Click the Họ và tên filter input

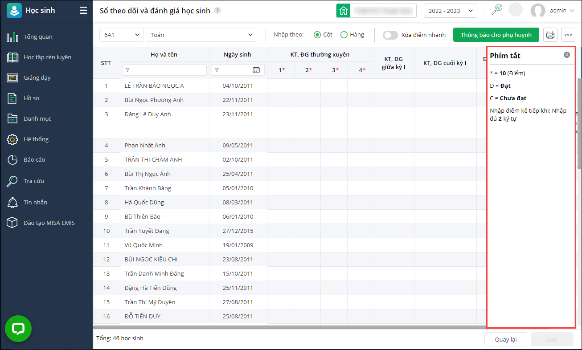[x=165, y=70]
